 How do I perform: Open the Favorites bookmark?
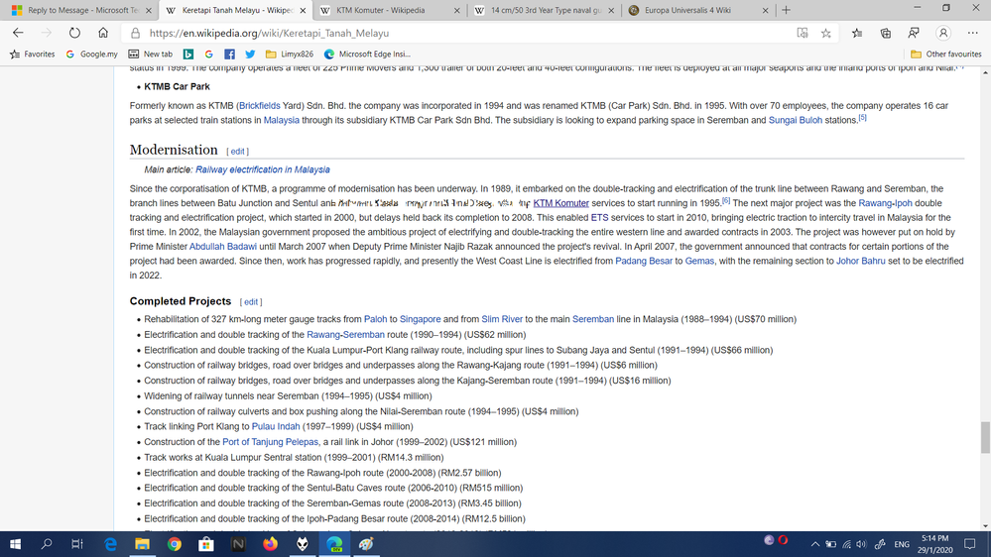32,55
